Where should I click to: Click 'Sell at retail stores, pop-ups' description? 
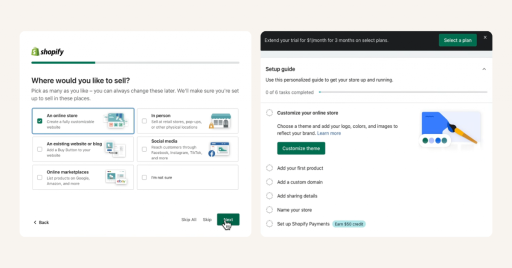[x=176, y=124]
